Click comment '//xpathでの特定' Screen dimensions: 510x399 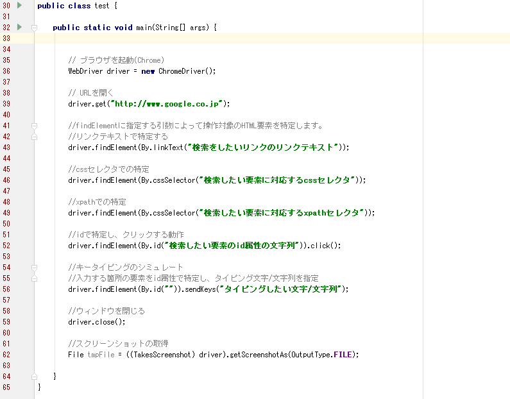(x=97, y=202)
